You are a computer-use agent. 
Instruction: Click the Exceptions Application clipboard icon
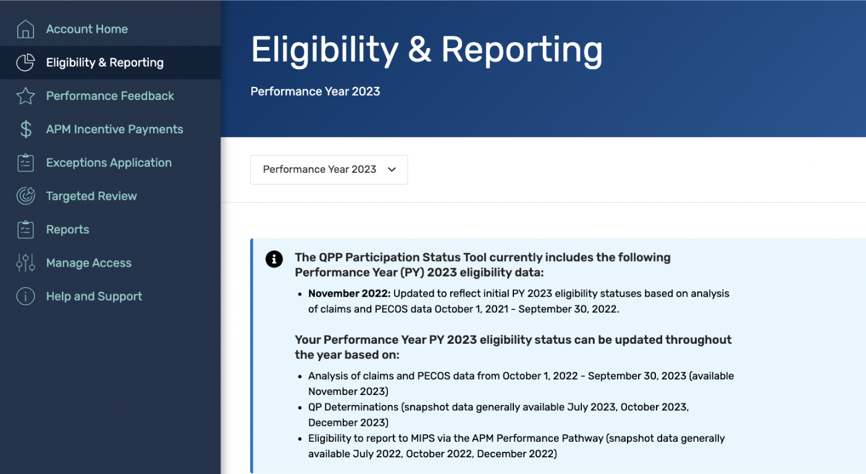(25, 162)
